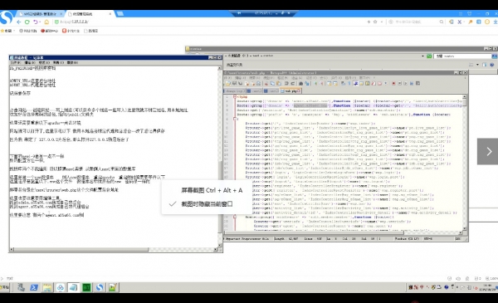The height and width of the screenshot is (303, 498).
Task: Open the browser home page icon
Action: (46, 22)
